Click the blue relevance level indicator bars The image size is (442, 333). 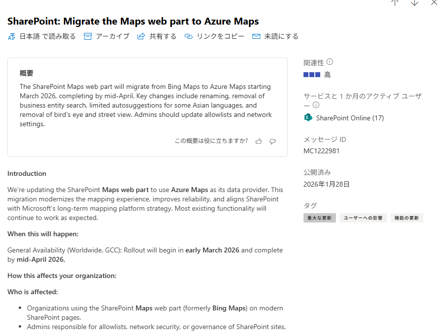coord(312,75)
